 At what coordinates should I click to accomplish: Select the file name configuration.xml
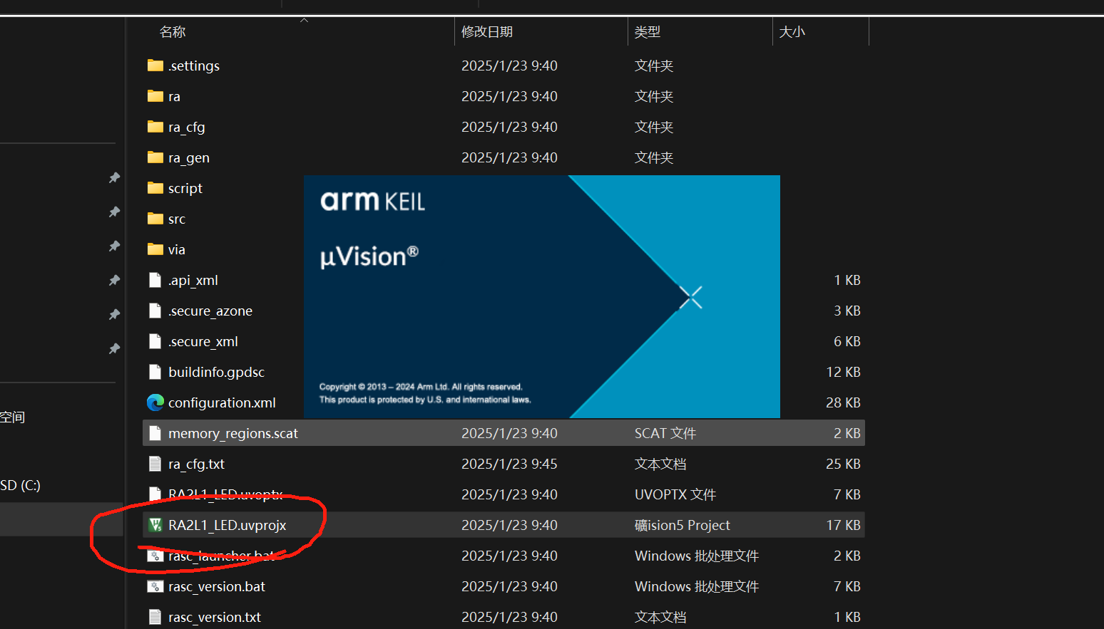tap(222, 402)
